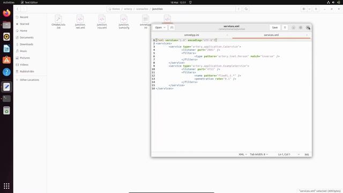Create a new document in Text Editor
Viewport: 343px width, 193px height.
tap(171, 27)
